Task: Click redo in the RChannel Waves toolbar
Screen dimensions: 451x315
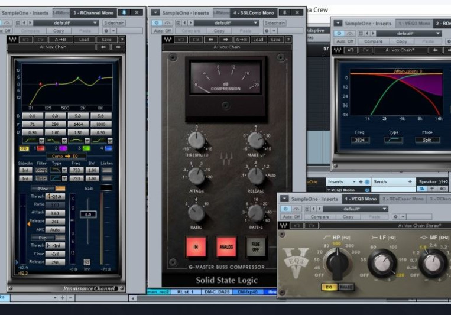Action: tap(40, 40)
